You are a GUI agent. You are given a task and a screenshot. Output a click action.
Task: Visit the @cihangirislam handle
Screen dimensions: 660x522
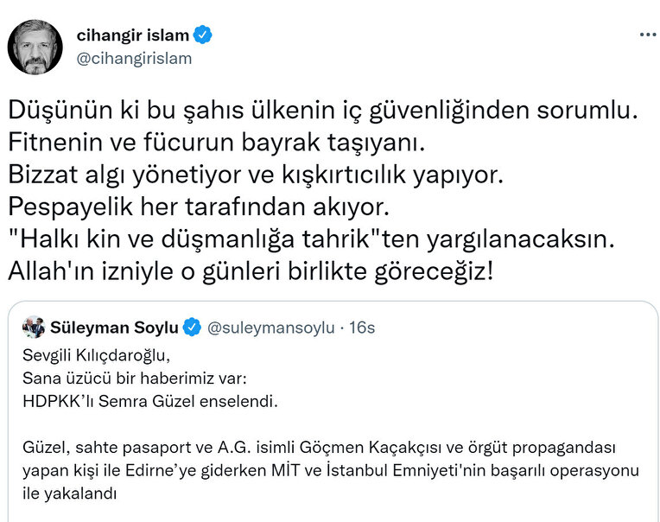click(134, 59)
